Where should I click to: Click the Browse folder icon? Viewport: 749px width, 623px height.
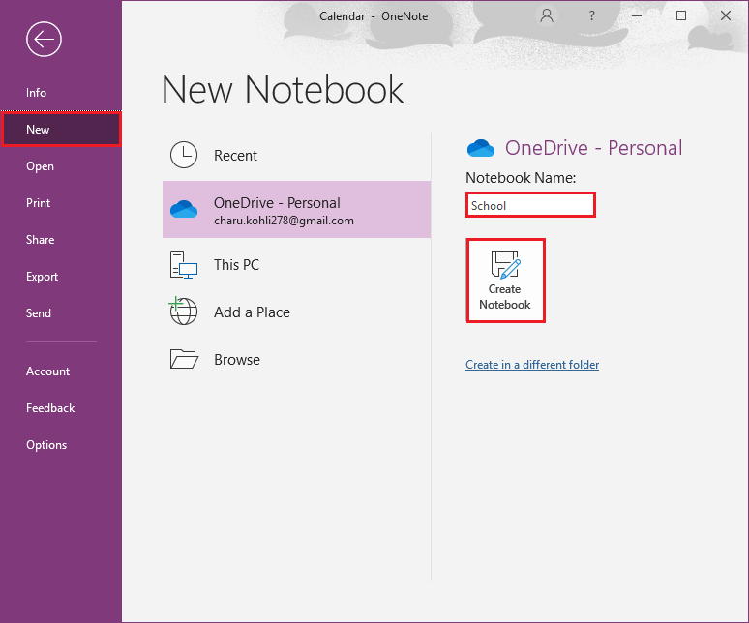184,359
